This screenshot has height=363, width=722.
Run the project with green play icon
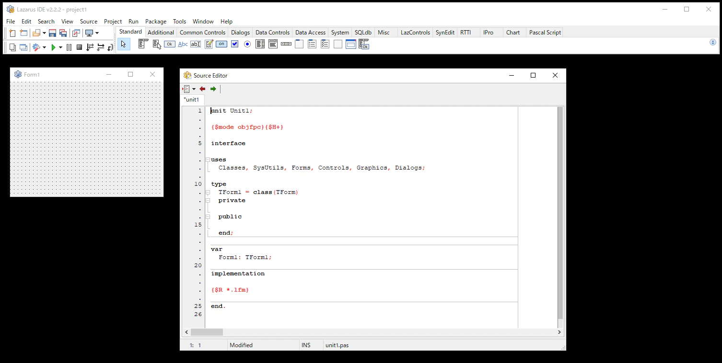coord(54,47)
